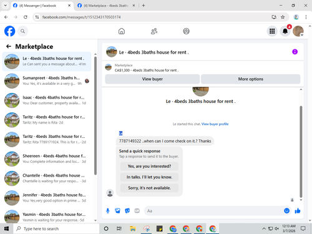The image size is (312, 234).
Task: Open the Windows Start menu
Action: pyautogui.click(x=6, y=229)
